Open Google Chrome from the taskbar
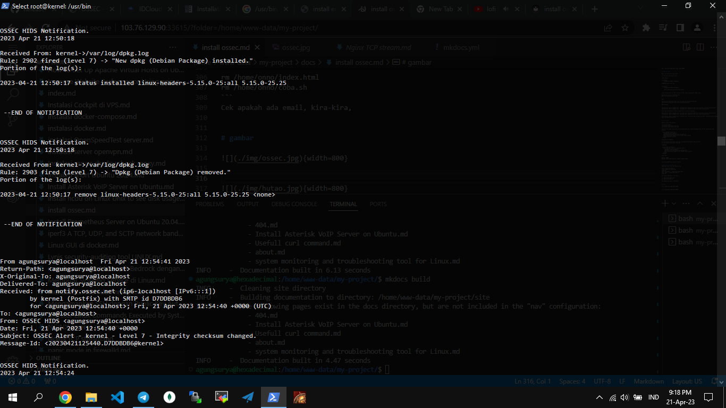 [x=65, y=397]
